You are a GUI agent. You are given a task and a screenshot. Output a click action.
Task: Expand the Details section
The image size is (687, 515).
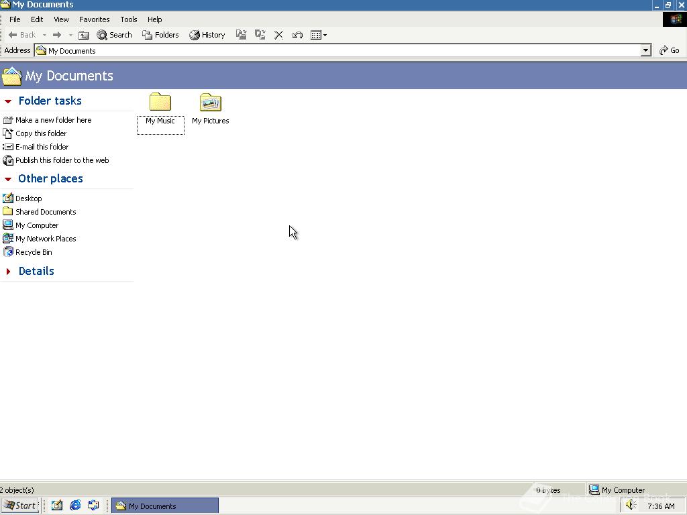tap(8, 272)
